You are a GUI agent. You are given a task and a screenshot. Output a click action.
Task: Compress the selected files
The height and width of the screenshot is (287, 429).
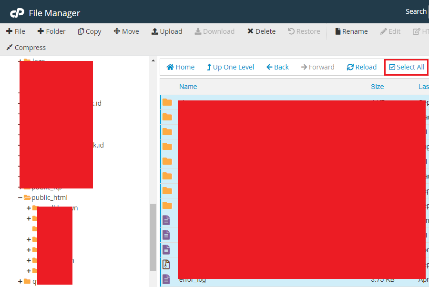tap(26, 48)
